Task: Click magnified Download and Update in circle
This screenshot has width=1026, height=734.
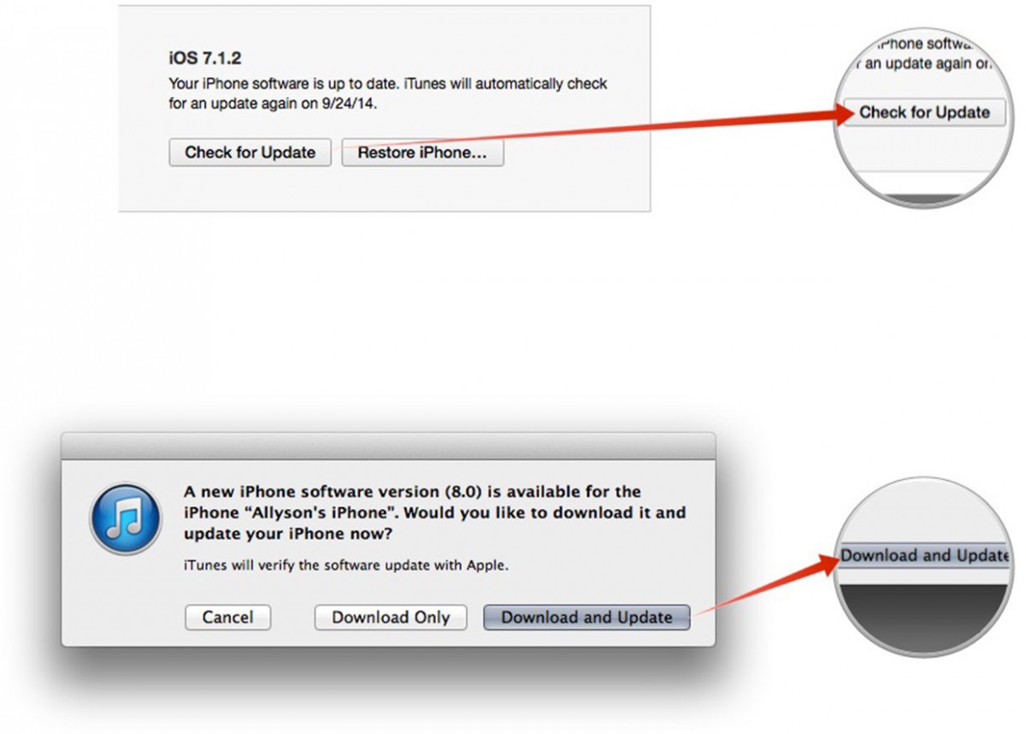Action: tap(924, 555)
